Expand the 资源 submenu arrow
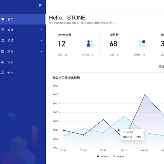This screenshot has width=164, height=164. pos(42,40)
